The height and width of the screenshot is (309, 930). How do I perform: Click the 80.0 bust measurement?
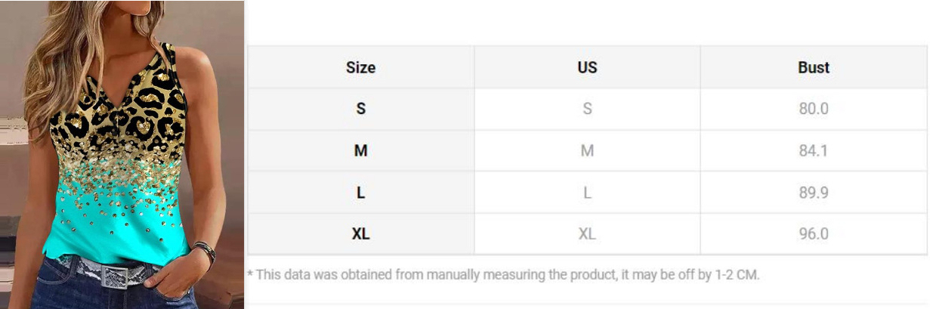tap(814, 109)
